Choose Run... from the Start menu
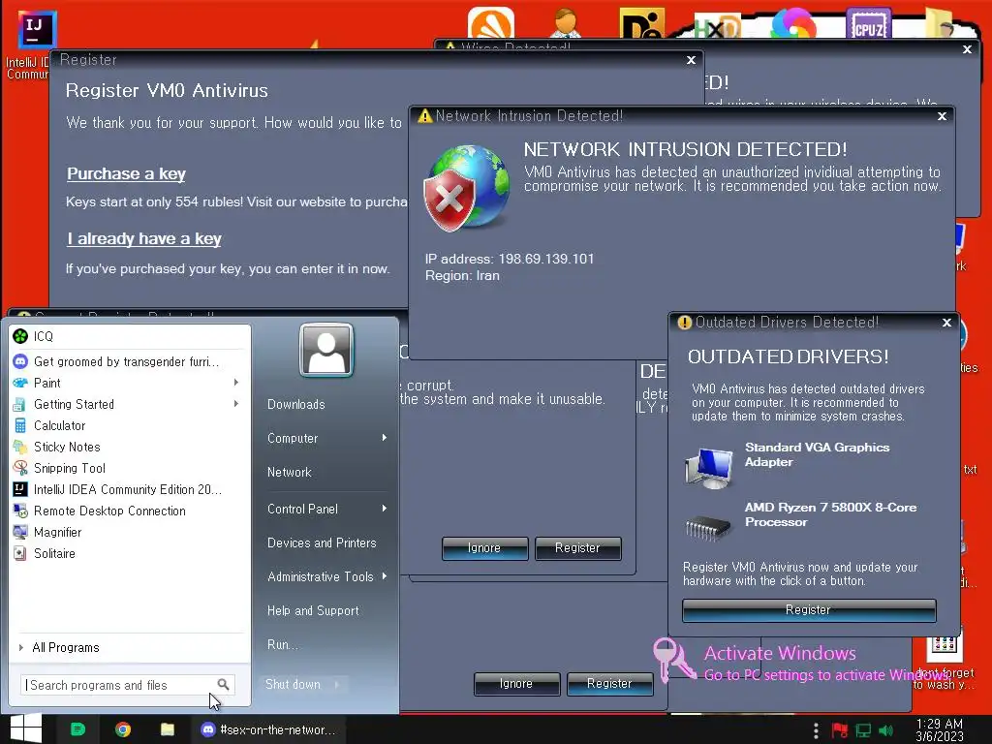 [x=283, y=644]
